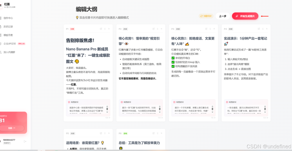This screenshot has height=151, width=292.
Task: Click the 配图建议 image icon in card P1
Action: [69, 102]
